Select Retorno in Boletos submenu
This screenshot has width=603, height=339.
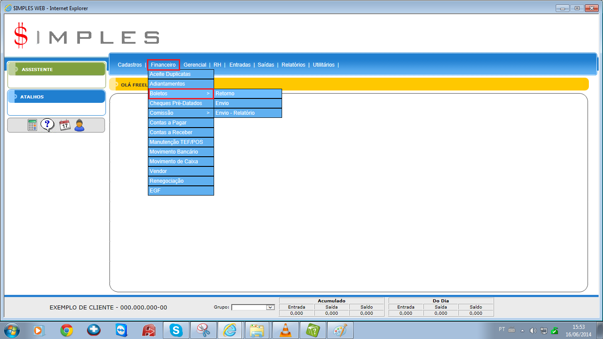(247, 94)
